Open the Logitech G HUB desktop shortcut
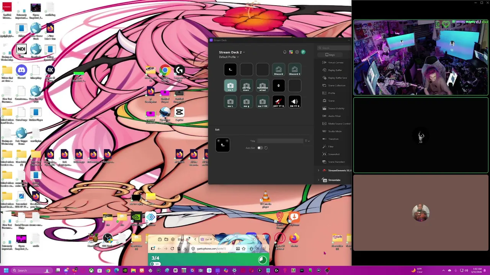The width and height of the screenshot is (490, 275). 179,73
